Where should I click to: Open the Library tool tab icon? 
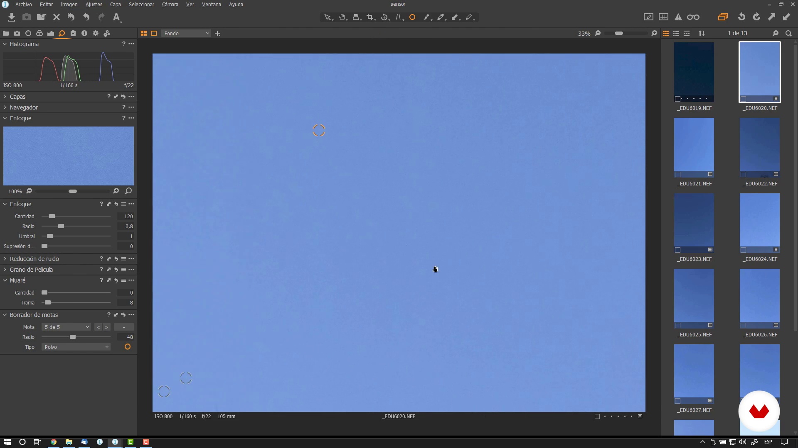click(6, 33)
